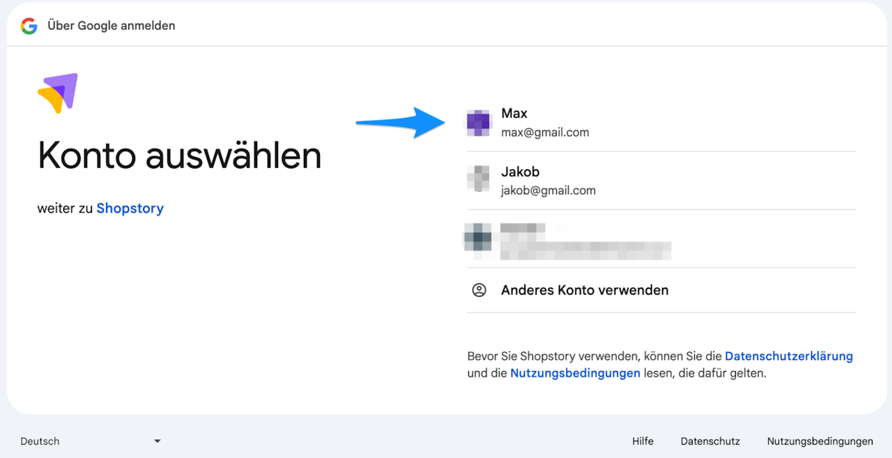This screenshot has height=458, width=892.
Task: Open the Nutzungsbedingungen link in the paragraph
Action: click(x=575, y=373)
